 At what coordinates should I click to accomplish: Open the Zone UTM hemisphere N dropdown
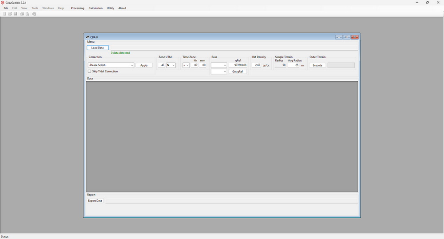tap(171, 65)
